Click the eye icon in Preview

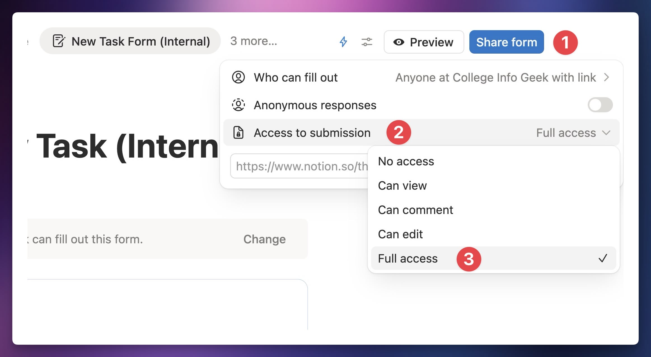(x=399, y=42)
